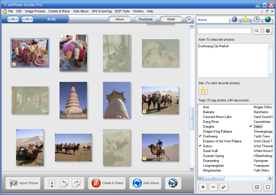The image size is (276, 195).
Task: Click the rotate right icon
Action: point(76,183)
